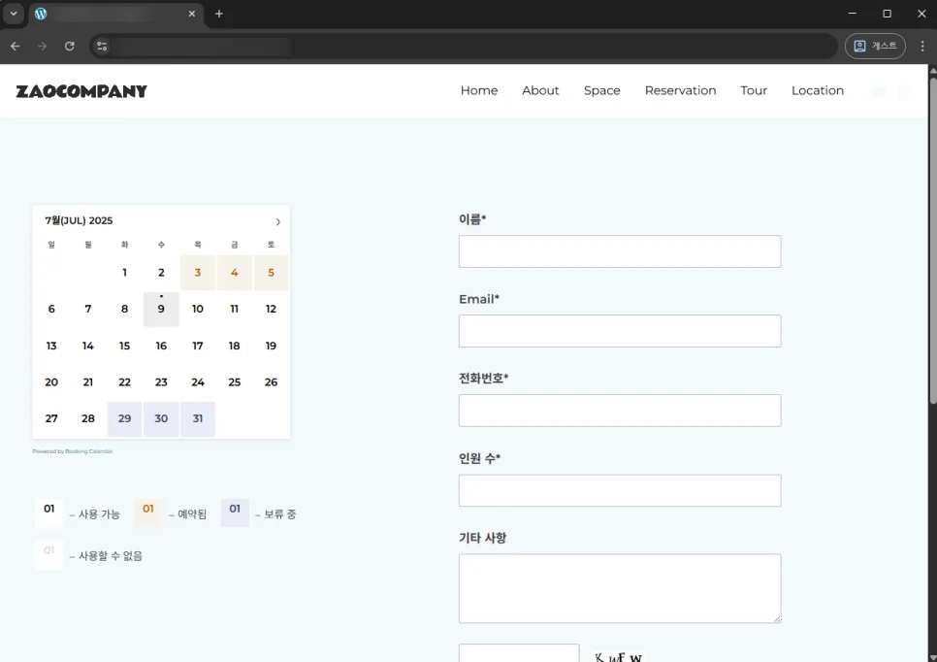Open the About menu item

[x=540, y=90]
